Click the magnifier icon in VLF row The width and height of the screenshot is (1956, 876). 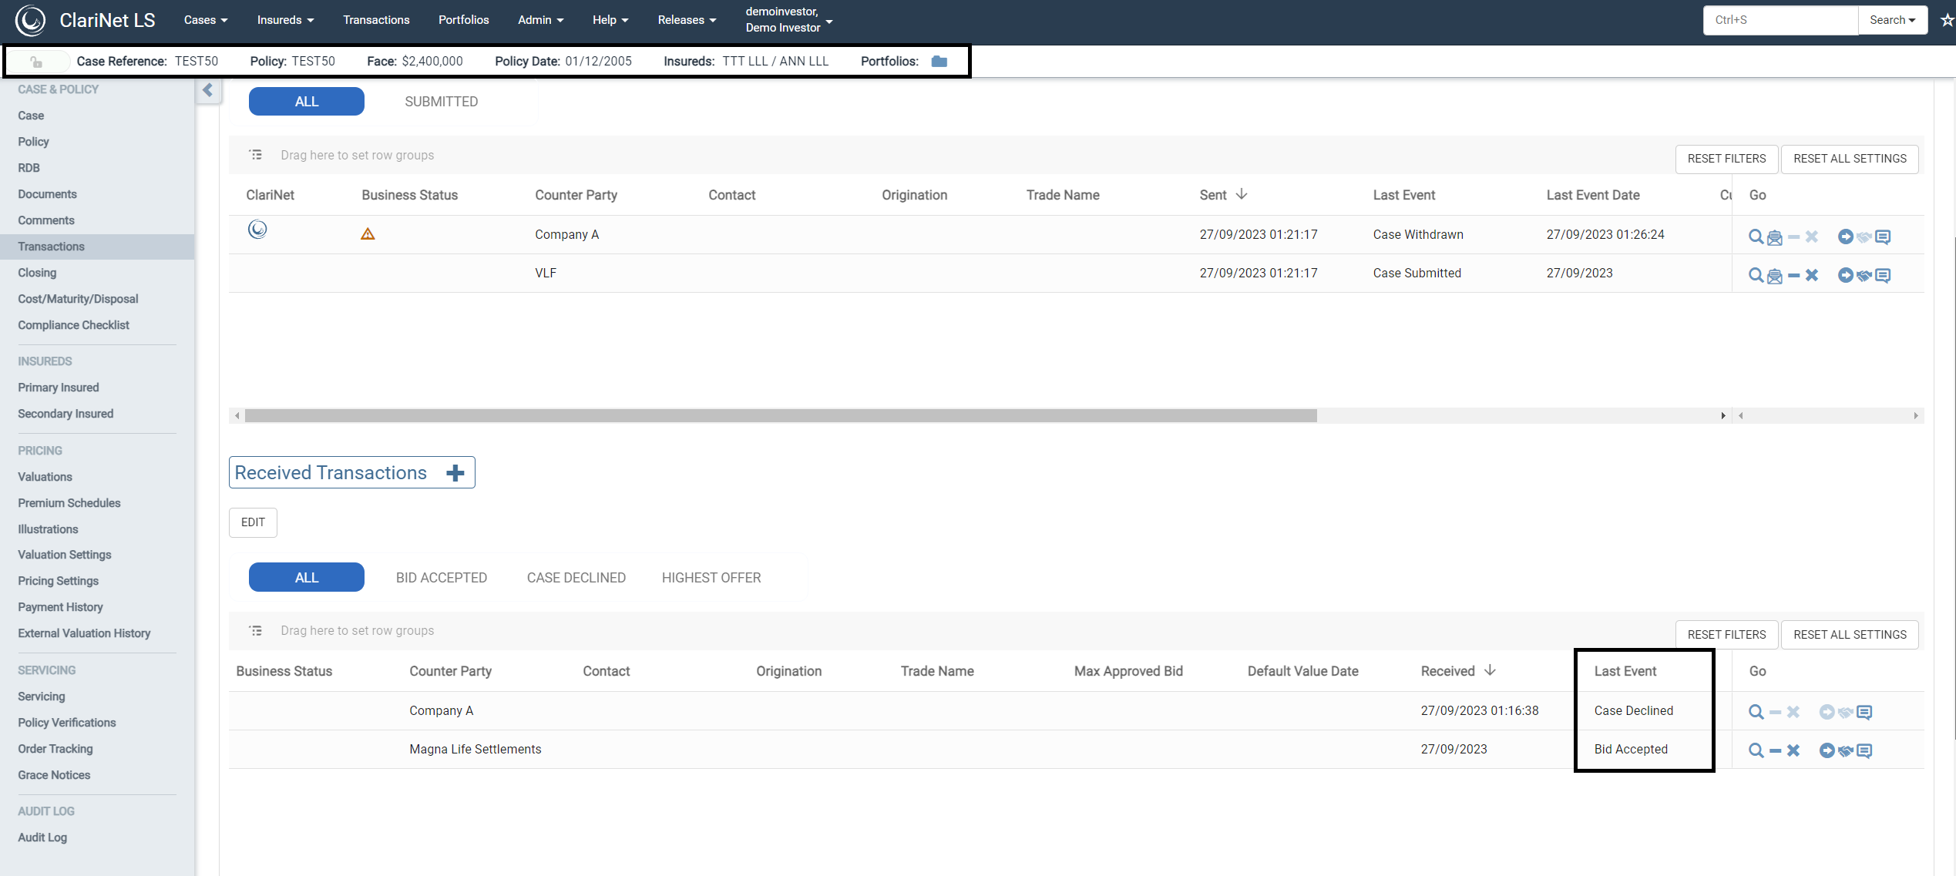tap(1756, 275)
